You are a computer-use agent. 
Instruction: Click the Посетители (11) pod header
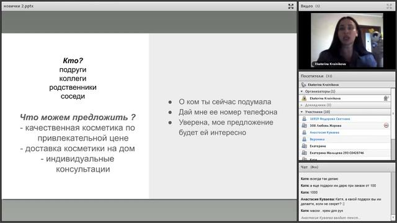click(x=347, y=76)
